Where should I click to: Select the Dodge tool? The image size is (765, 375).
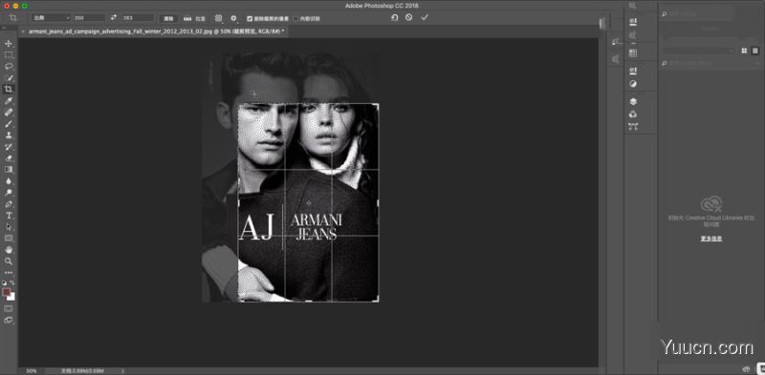tap(9, 193)
